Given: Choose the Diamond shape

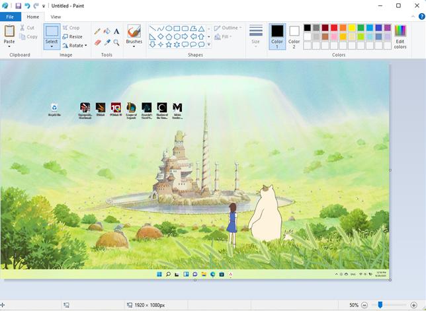Looking at the screenshot, I should [161, 36].
